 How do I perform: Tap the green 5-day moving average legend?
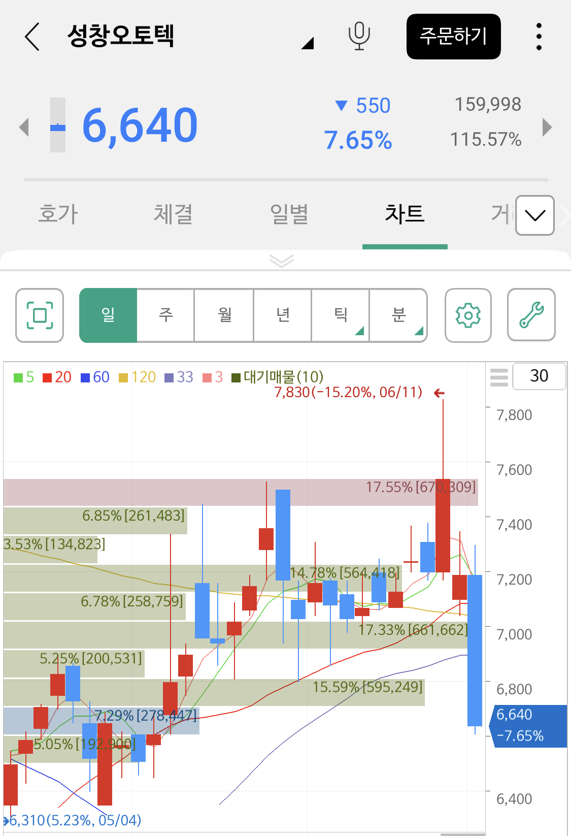tap(24, 377)
